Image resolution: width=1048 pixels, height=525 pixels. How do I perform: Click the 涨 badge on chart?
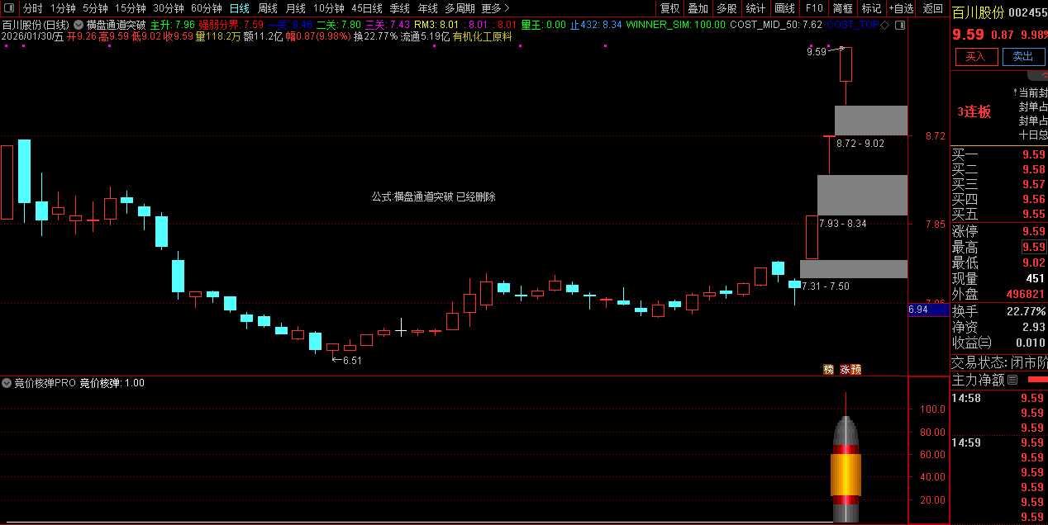(x=845, y=369)
